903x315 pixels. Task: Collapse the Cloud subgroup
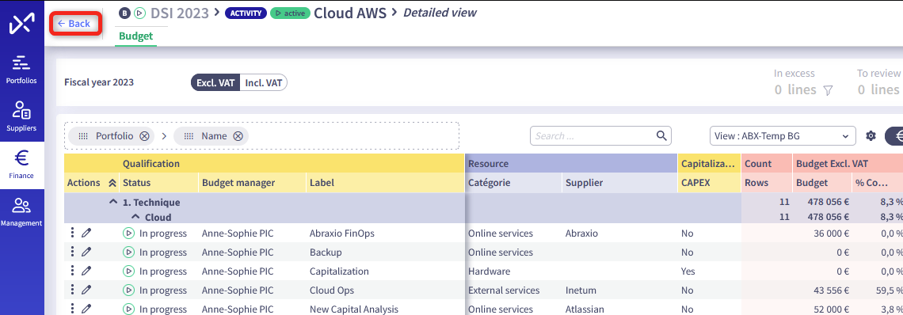[135, 218]
